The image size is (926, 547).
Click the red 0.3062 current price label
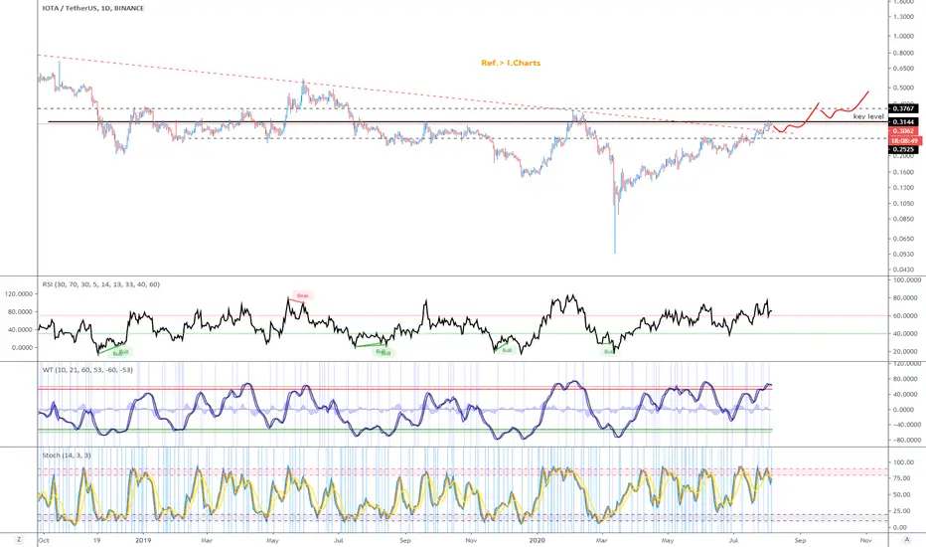point(903,131)
